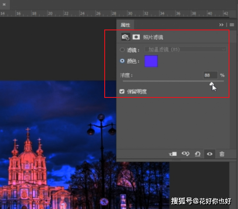Click the 照片滤镜 title text
This screenshot has width=238, height=209.
(x=153, y=37)
